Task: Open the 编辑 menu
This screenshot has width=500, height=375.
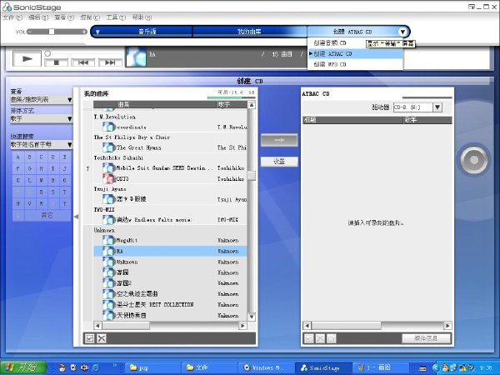Action: click(x=38, y=17)
